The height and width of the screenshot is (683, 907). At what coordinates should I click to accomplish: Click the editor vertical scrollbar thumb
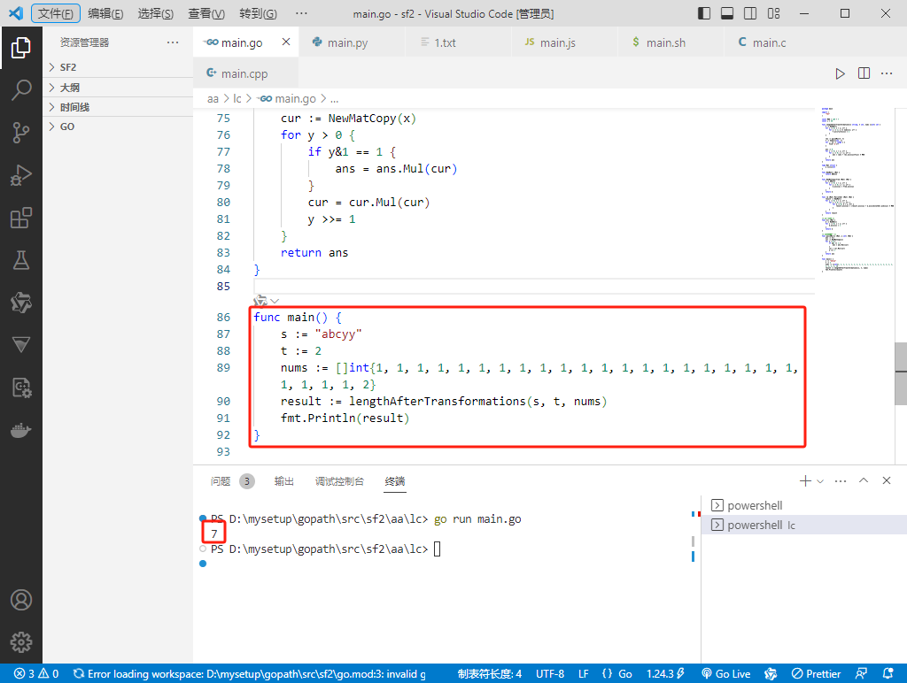pyautogui.click(x=901, y=373)
